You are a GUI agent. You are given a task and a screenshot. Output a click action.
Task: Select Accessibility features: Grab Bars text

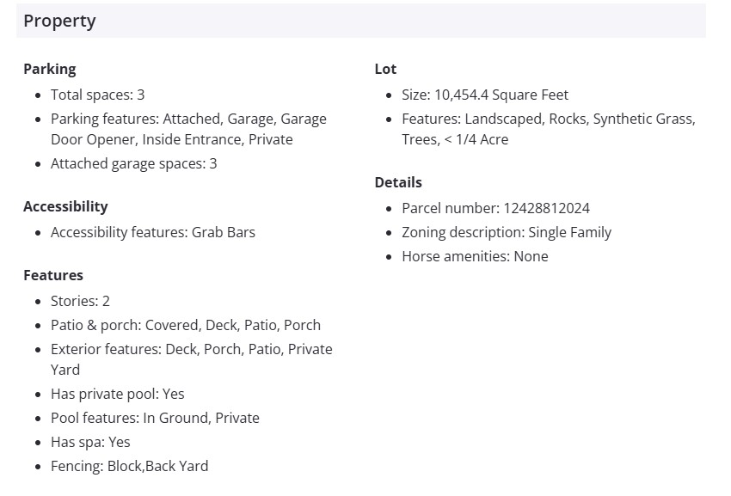[x=152, y=232]
